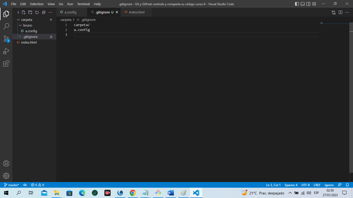Open the Edit menu
353x198 pixels.
[x=23, y=4]
